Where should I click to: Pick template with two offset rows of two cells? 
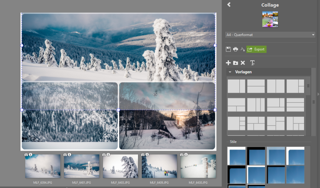click(x=256, y=123)
